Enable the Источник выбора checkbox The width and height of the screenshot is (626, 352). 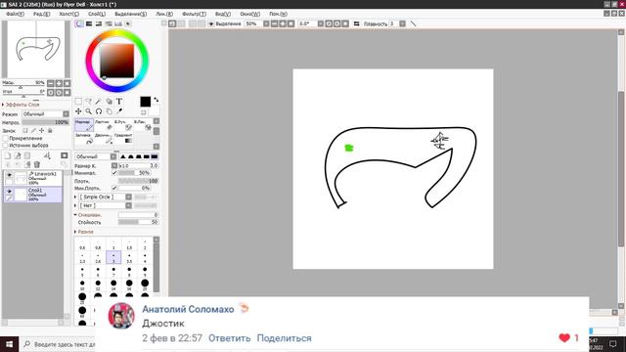(6, 146)
